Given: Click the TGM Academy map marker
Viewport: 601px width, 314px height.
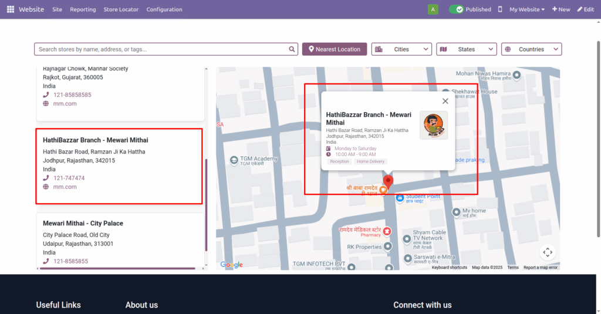Looking at the screenshot, I should tap(234, 160).
